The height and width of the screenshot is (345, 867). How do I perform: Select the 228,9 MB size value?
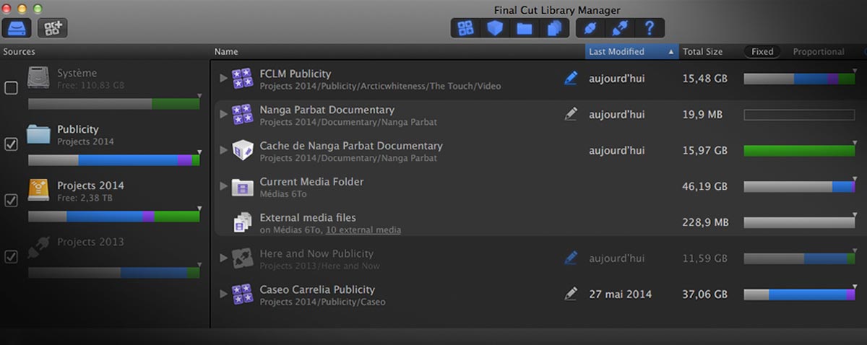click(x=705, y=222)
